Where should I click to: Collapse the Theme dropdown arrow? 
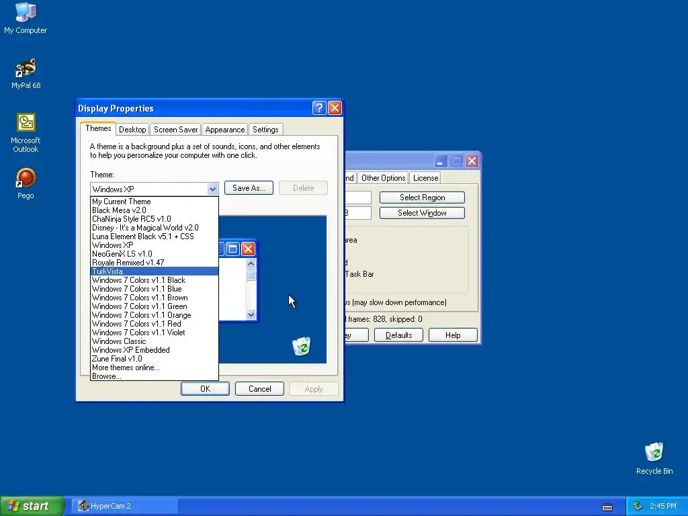tap(212, 189)
